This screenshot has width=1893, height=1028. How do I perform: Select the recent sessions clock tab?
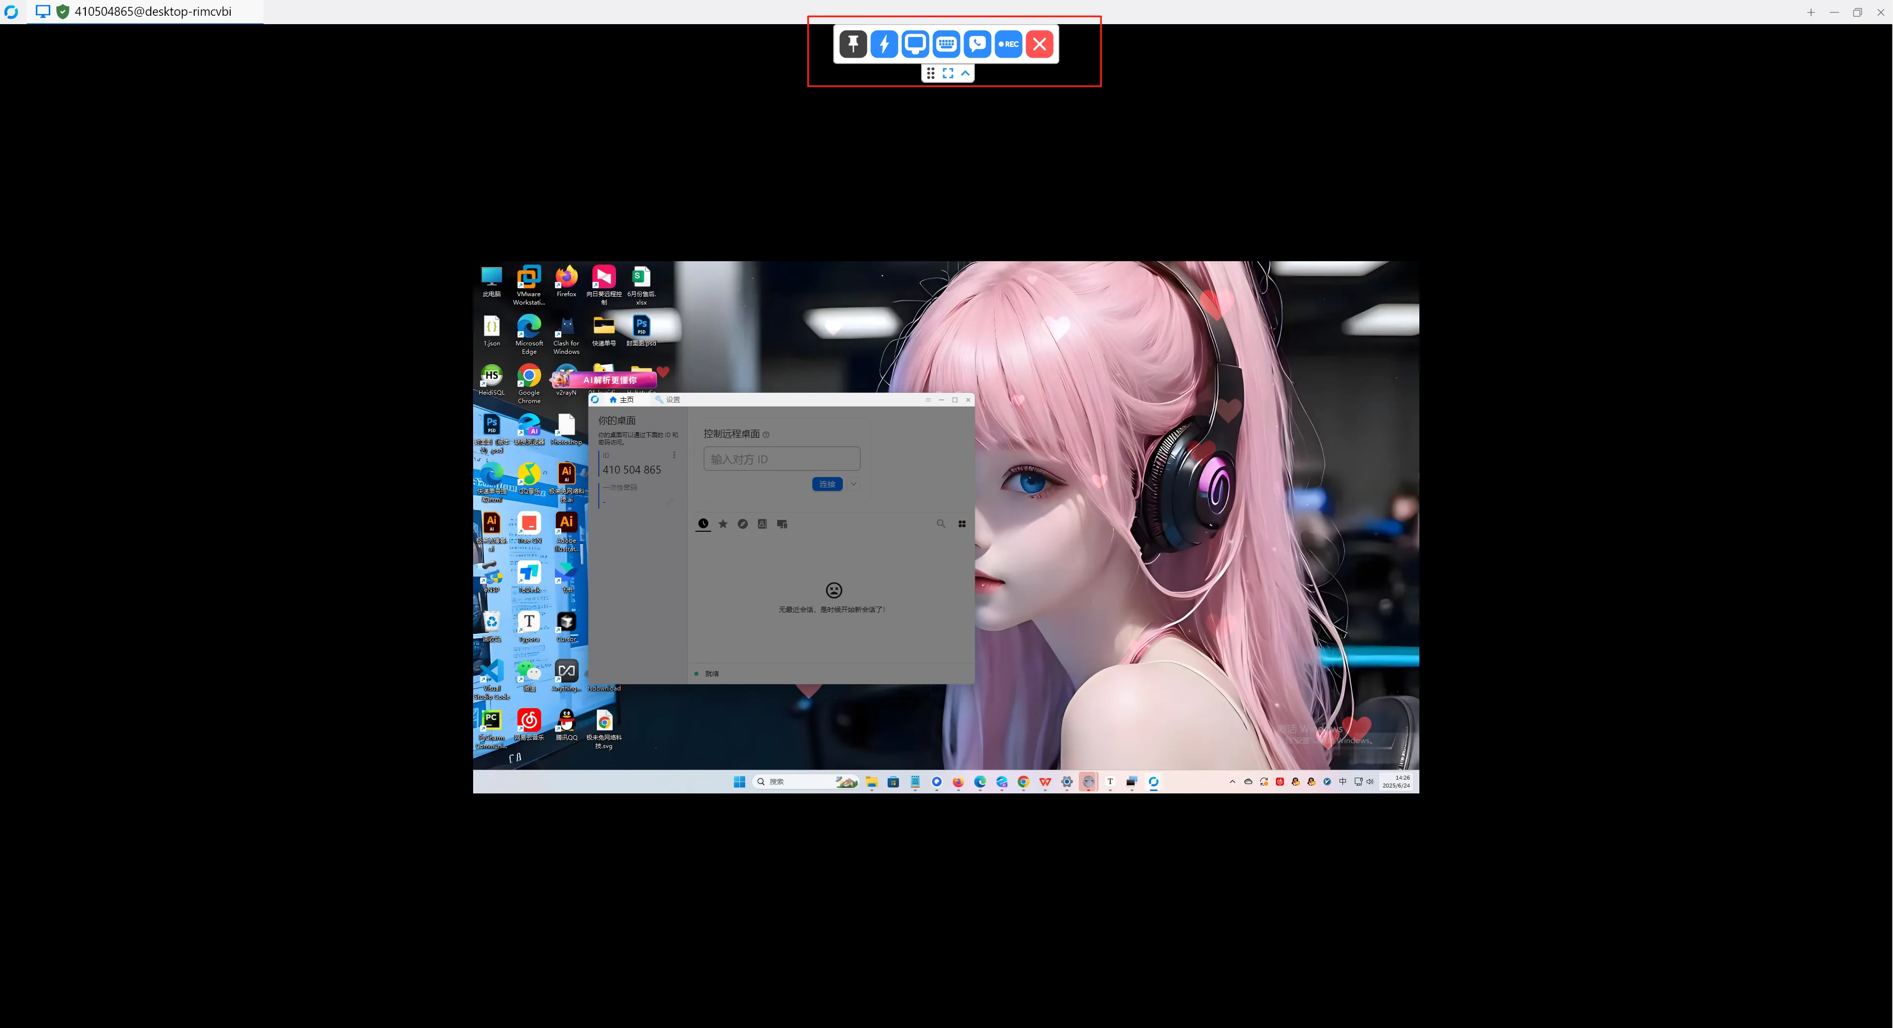pos(703,524)
